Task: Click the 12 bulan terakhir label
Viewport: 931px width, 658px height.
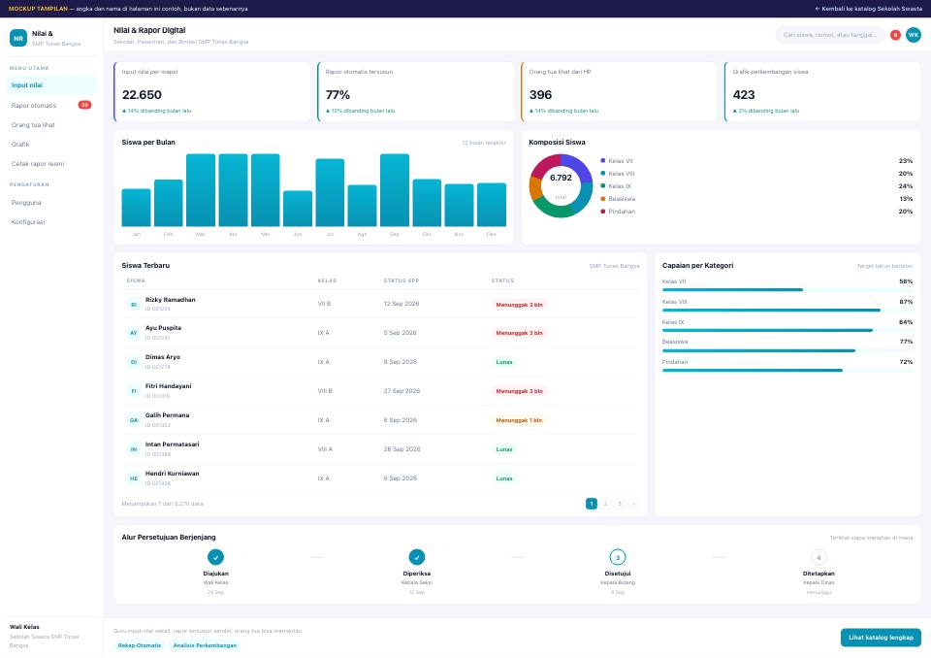Action: pyautogui.click(x=484, y=143)
